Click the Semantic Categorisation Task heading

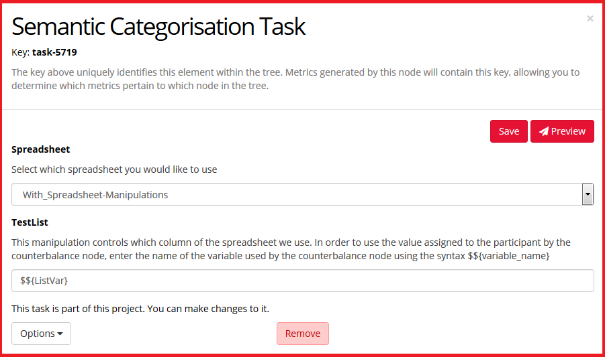(x=158, y=26)
